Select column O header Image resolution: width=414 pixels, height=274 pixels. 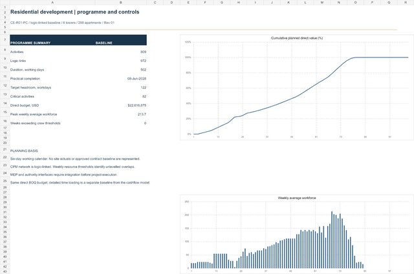pyautogui.click(x=355, y=3)
